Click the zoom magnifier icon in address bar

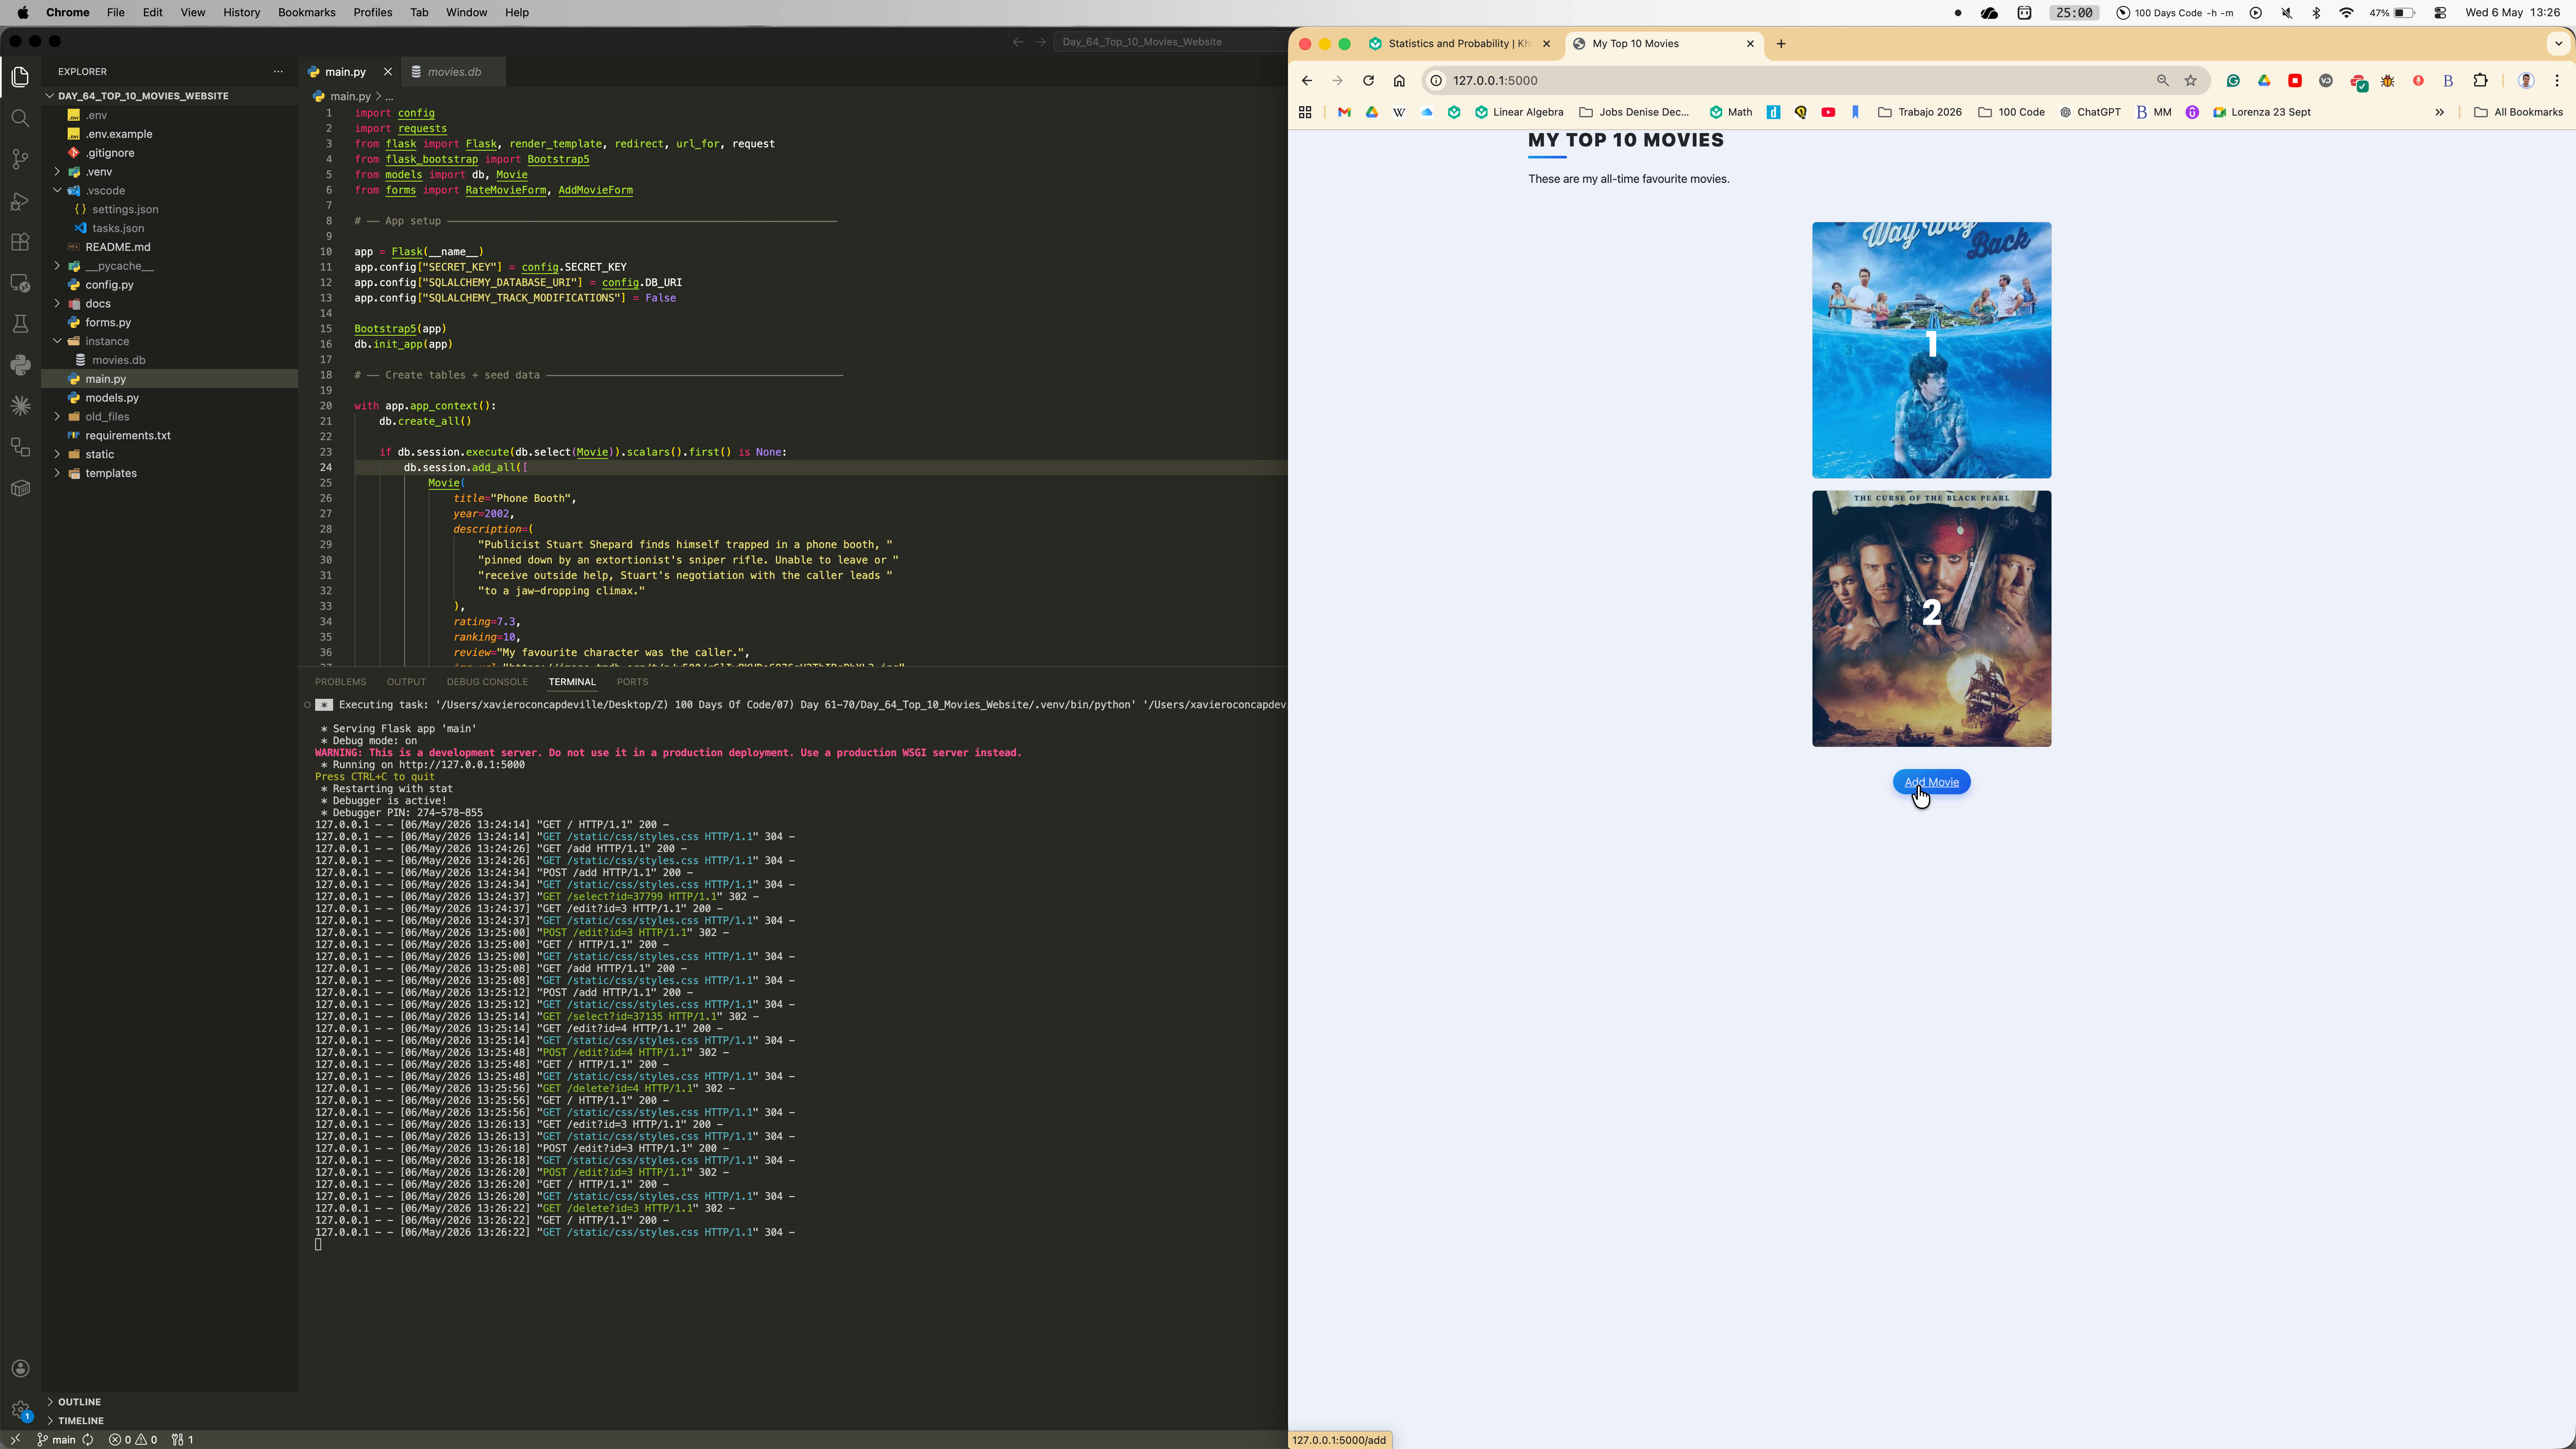click(2163, 81)
